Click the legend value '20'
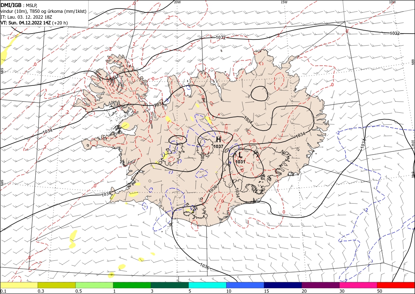Screen dimensions: 415x294 point(304,291)
